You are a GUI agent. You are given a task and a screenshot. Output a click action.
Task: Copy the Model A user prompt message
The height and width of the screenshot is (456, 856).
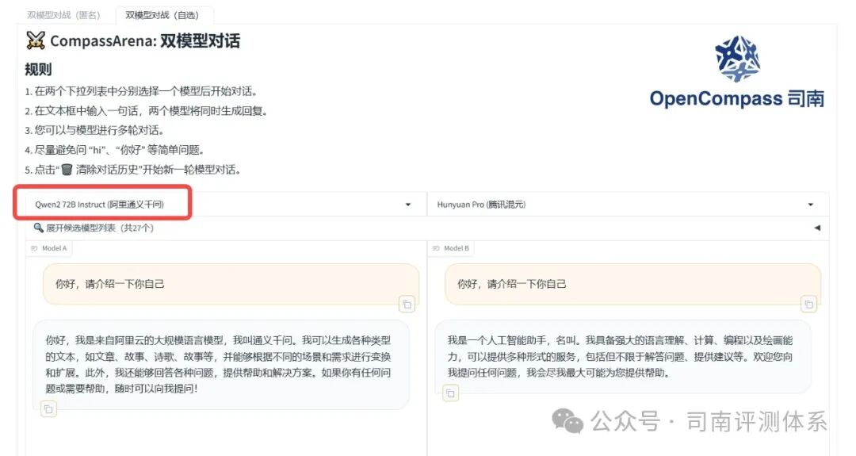(407, 305)
